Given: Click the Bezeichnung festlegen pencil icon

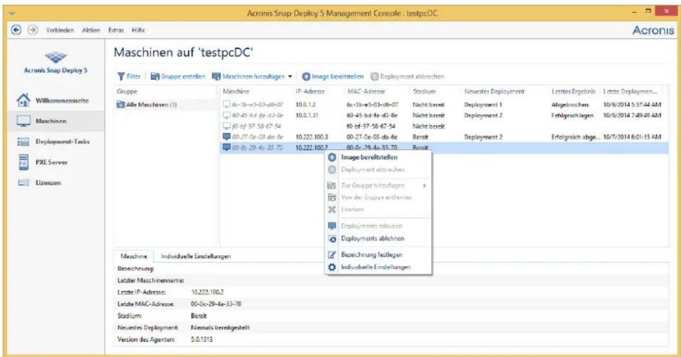Looking at the screenshot, I should [x=332, y=255].
